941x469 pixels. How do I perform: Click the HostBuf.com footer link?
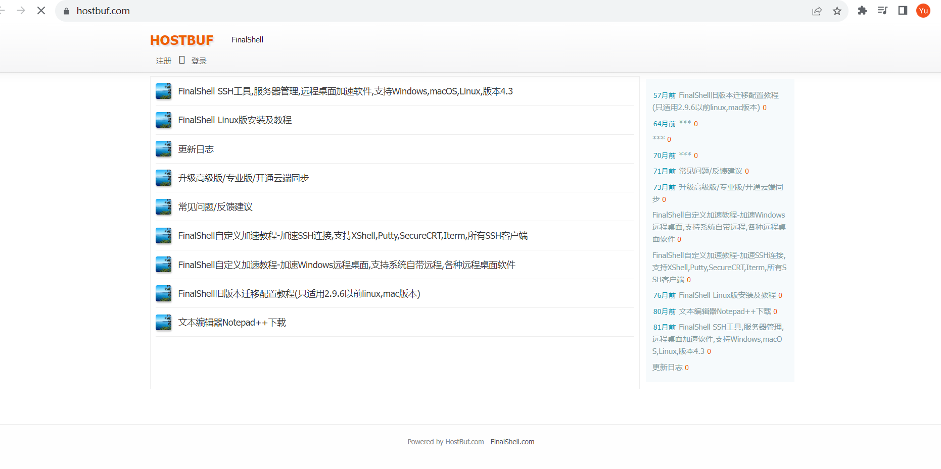(x=464, y=442)
